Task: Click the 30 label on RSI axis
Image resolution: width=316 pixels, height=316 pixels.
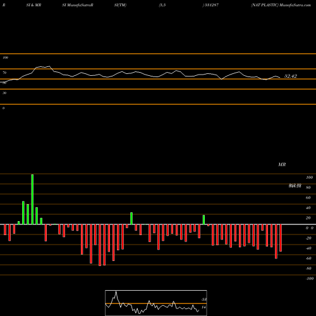Action: 4,93
